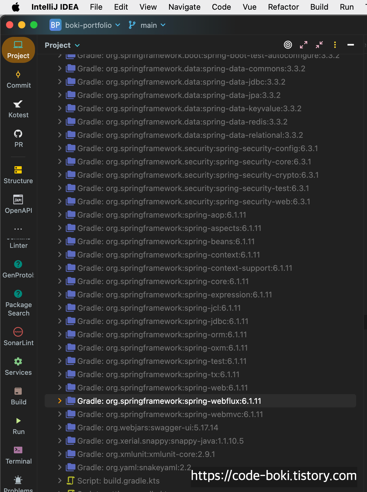Click folder icon of spring-webflux library
The width and height of the screenshot is (367, 492).
(71, 401)
